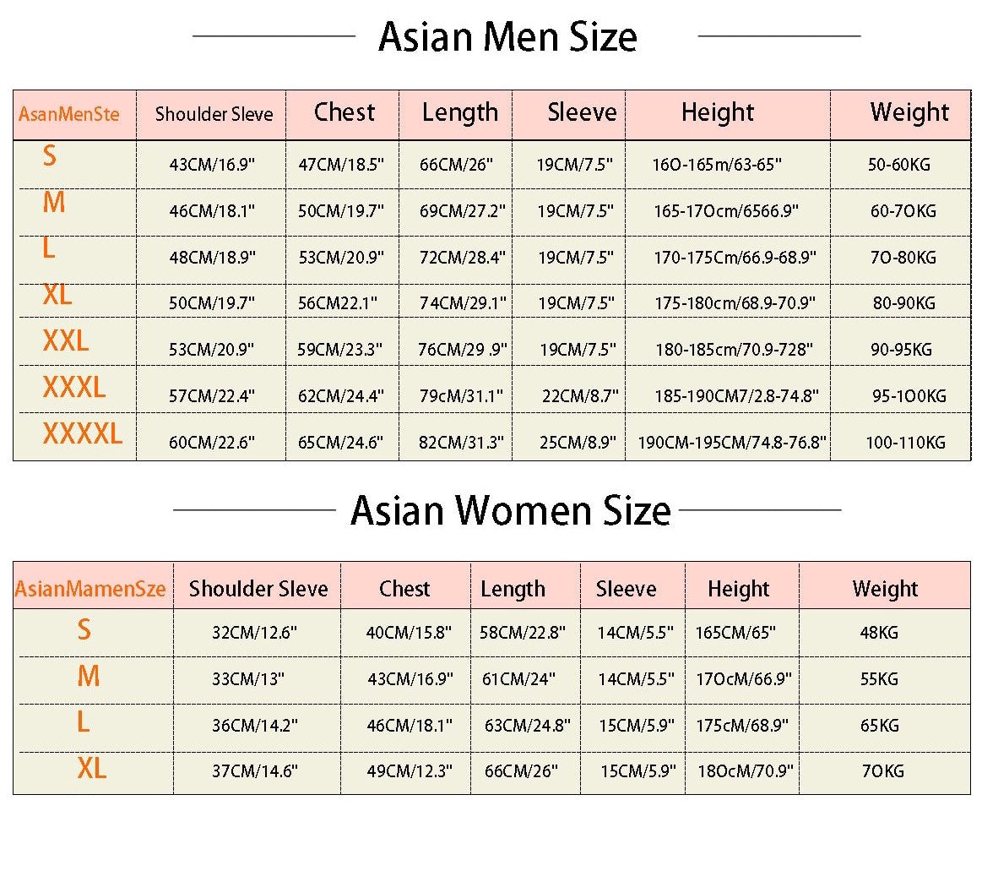Image resolution: width=982 pixels, height=871 pixels.
Task: Click the "49CM/12.3"" chest cell
Action: pyautogui.click(x=410, y=770)
